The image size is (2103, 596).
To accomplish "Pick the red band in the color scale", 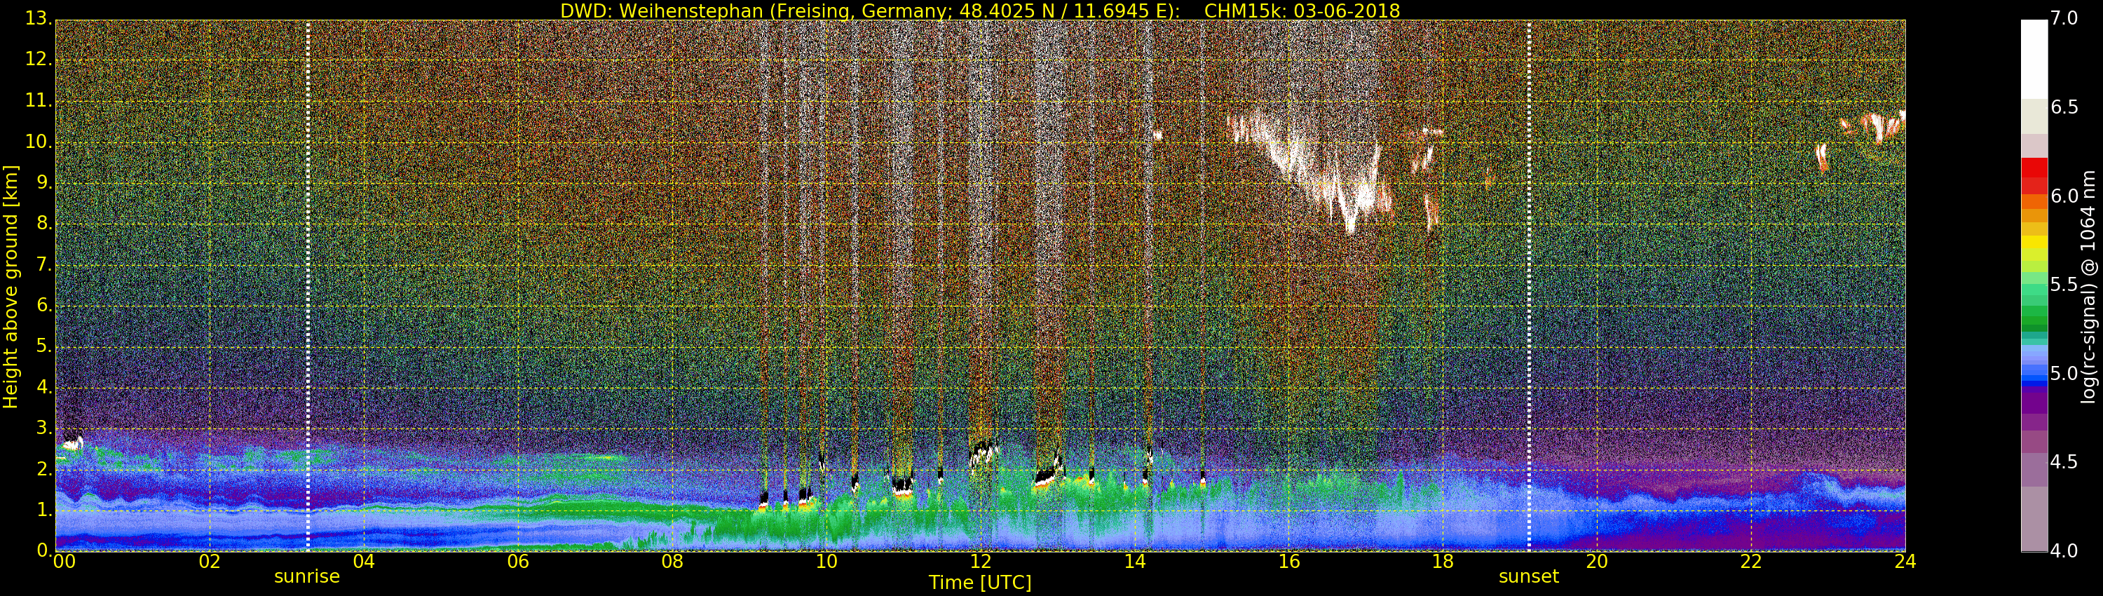I will 2034,168.
